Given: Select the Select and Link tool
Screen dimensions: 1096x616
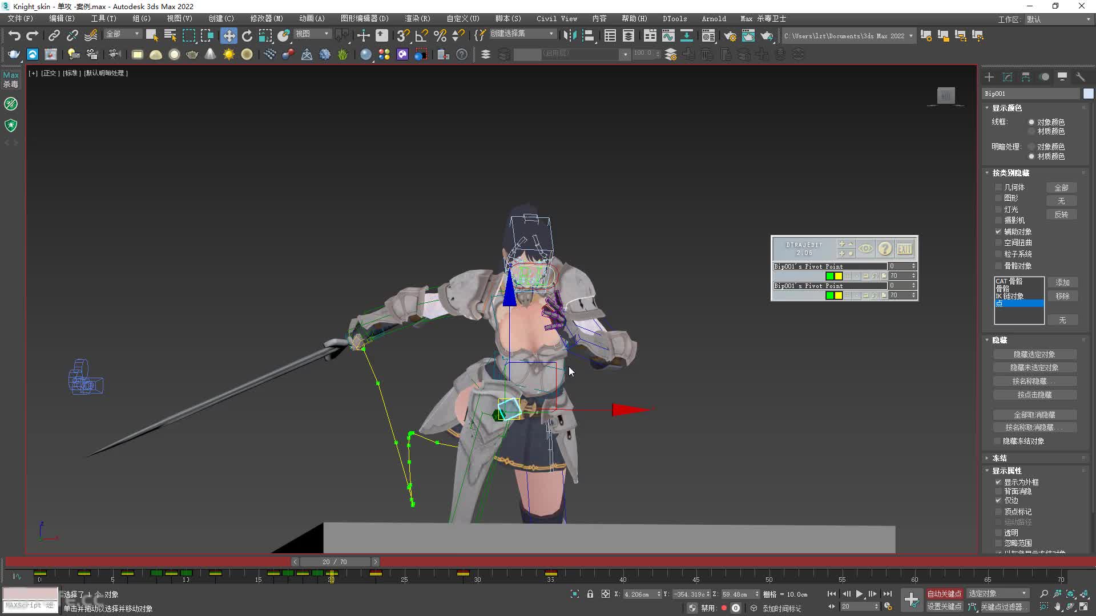Looking at the screenshot, I should [x=54, y=35].
